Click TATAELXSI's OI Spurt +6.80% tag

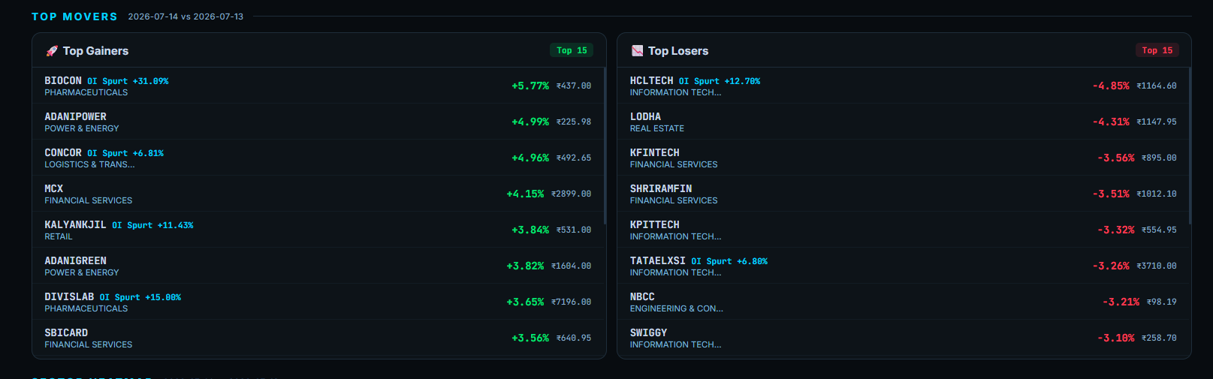click(x=729, y=261)
